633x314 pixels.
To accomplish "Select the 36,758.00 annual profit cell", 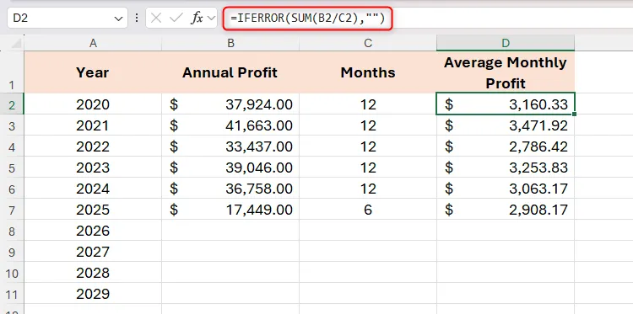I will [x=230, y=188].
